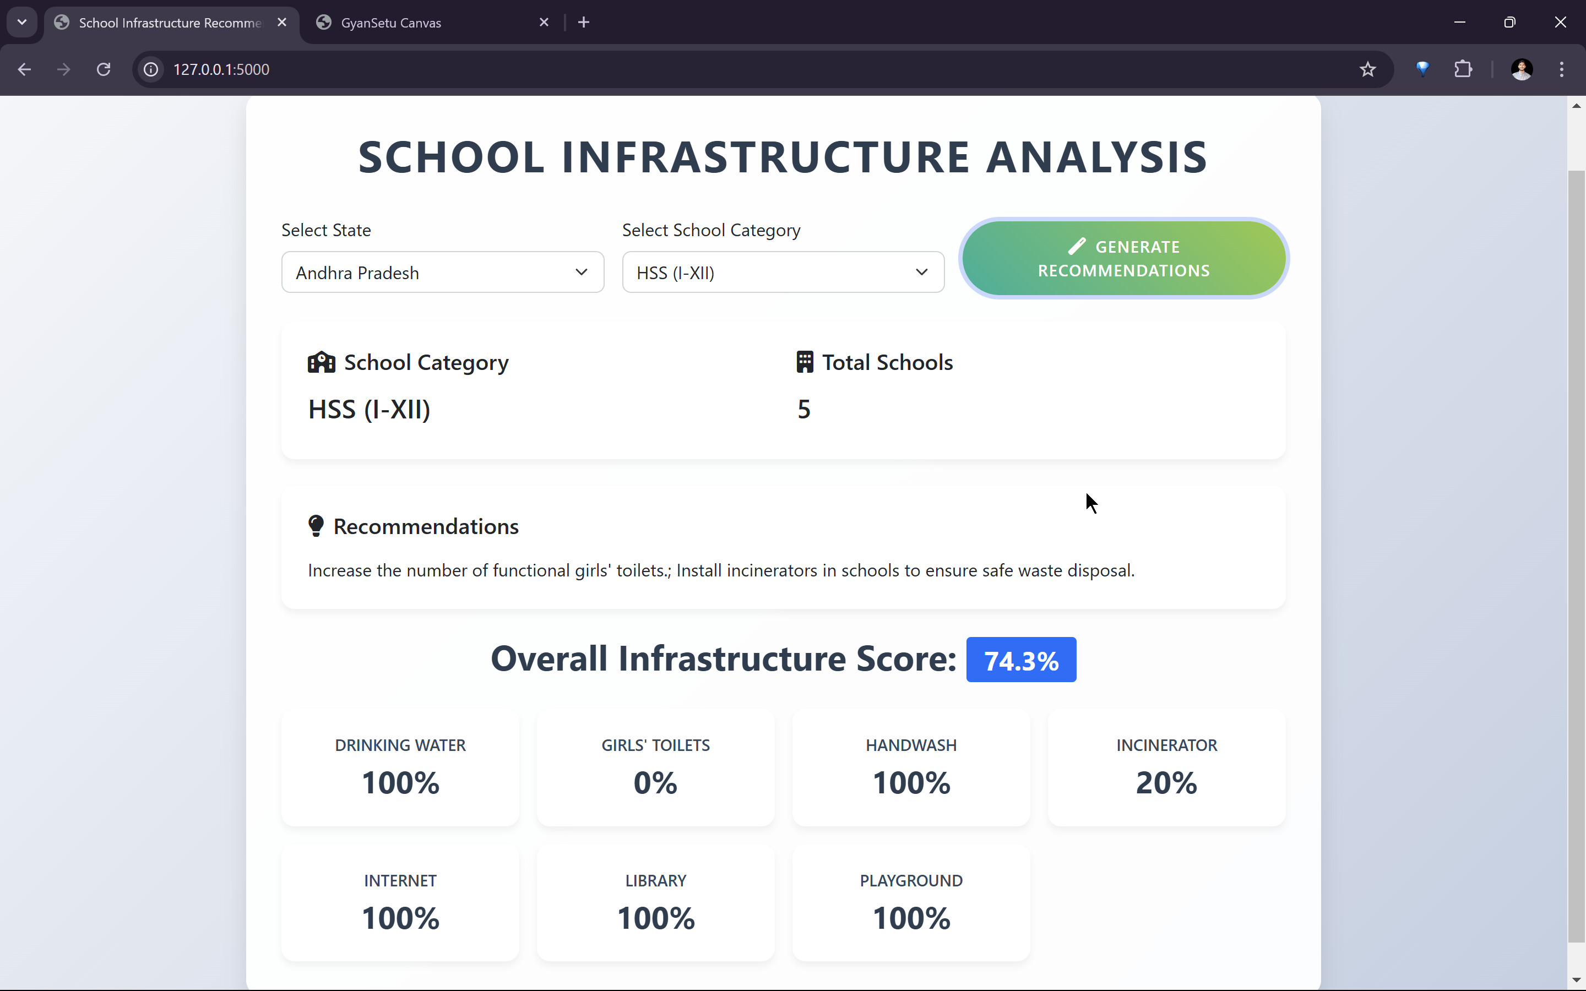Click the Generate Recommendations button
Image resolution: width=1586 pixels, height=991 pixels.
coord(1123,258)
